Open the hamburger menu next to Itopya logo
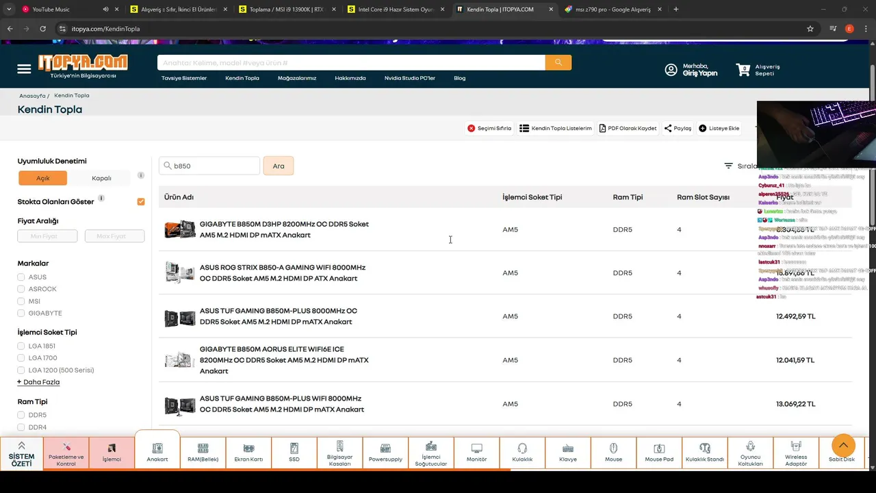Screen dimensions: 876x493 pos(24,69)
